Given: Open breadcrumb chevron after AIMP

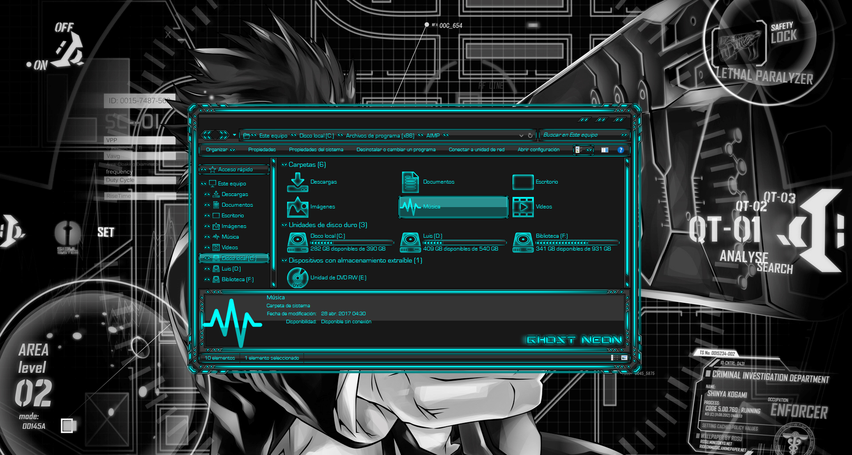Looking at the screenshot, I should [446, 136].
